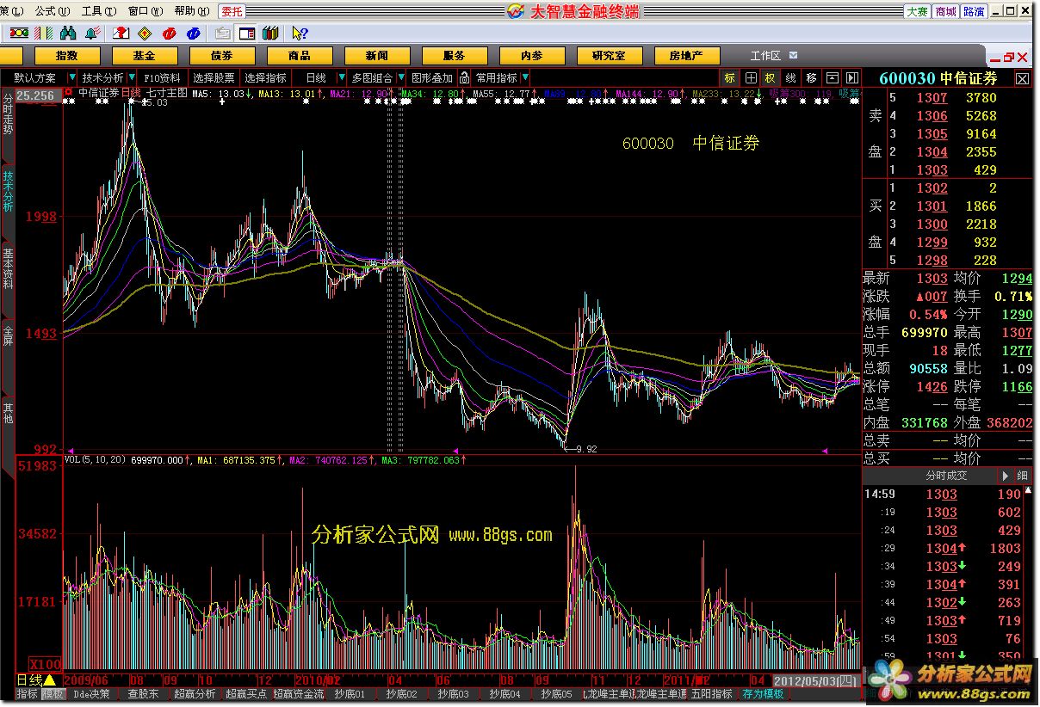Click the 标 chart toolbar button
The height and width of the screenshot is (707, 1040).
[x=730, y=78]
